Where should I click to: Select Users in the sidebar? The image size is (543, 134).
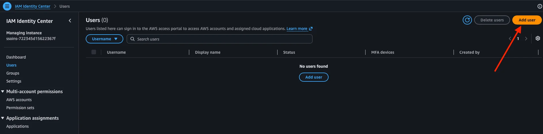point(11,65)
